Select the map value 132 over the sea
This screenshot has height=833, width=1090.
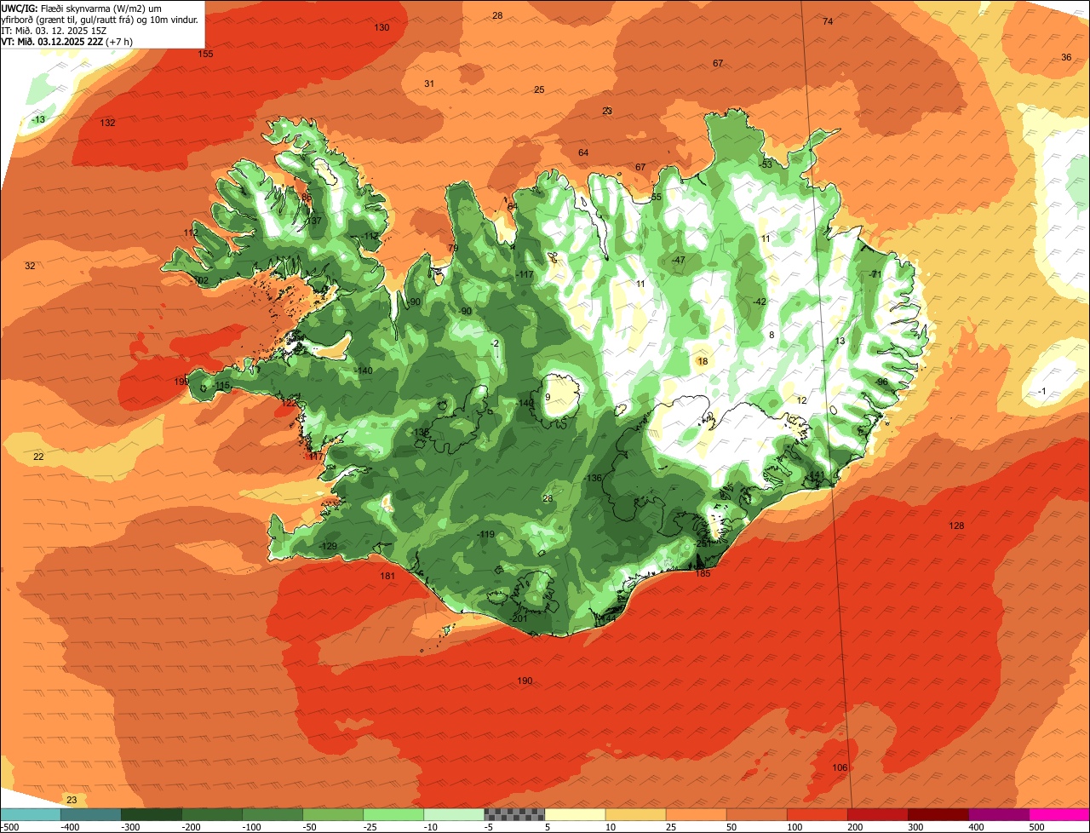(x=107, y=123)
